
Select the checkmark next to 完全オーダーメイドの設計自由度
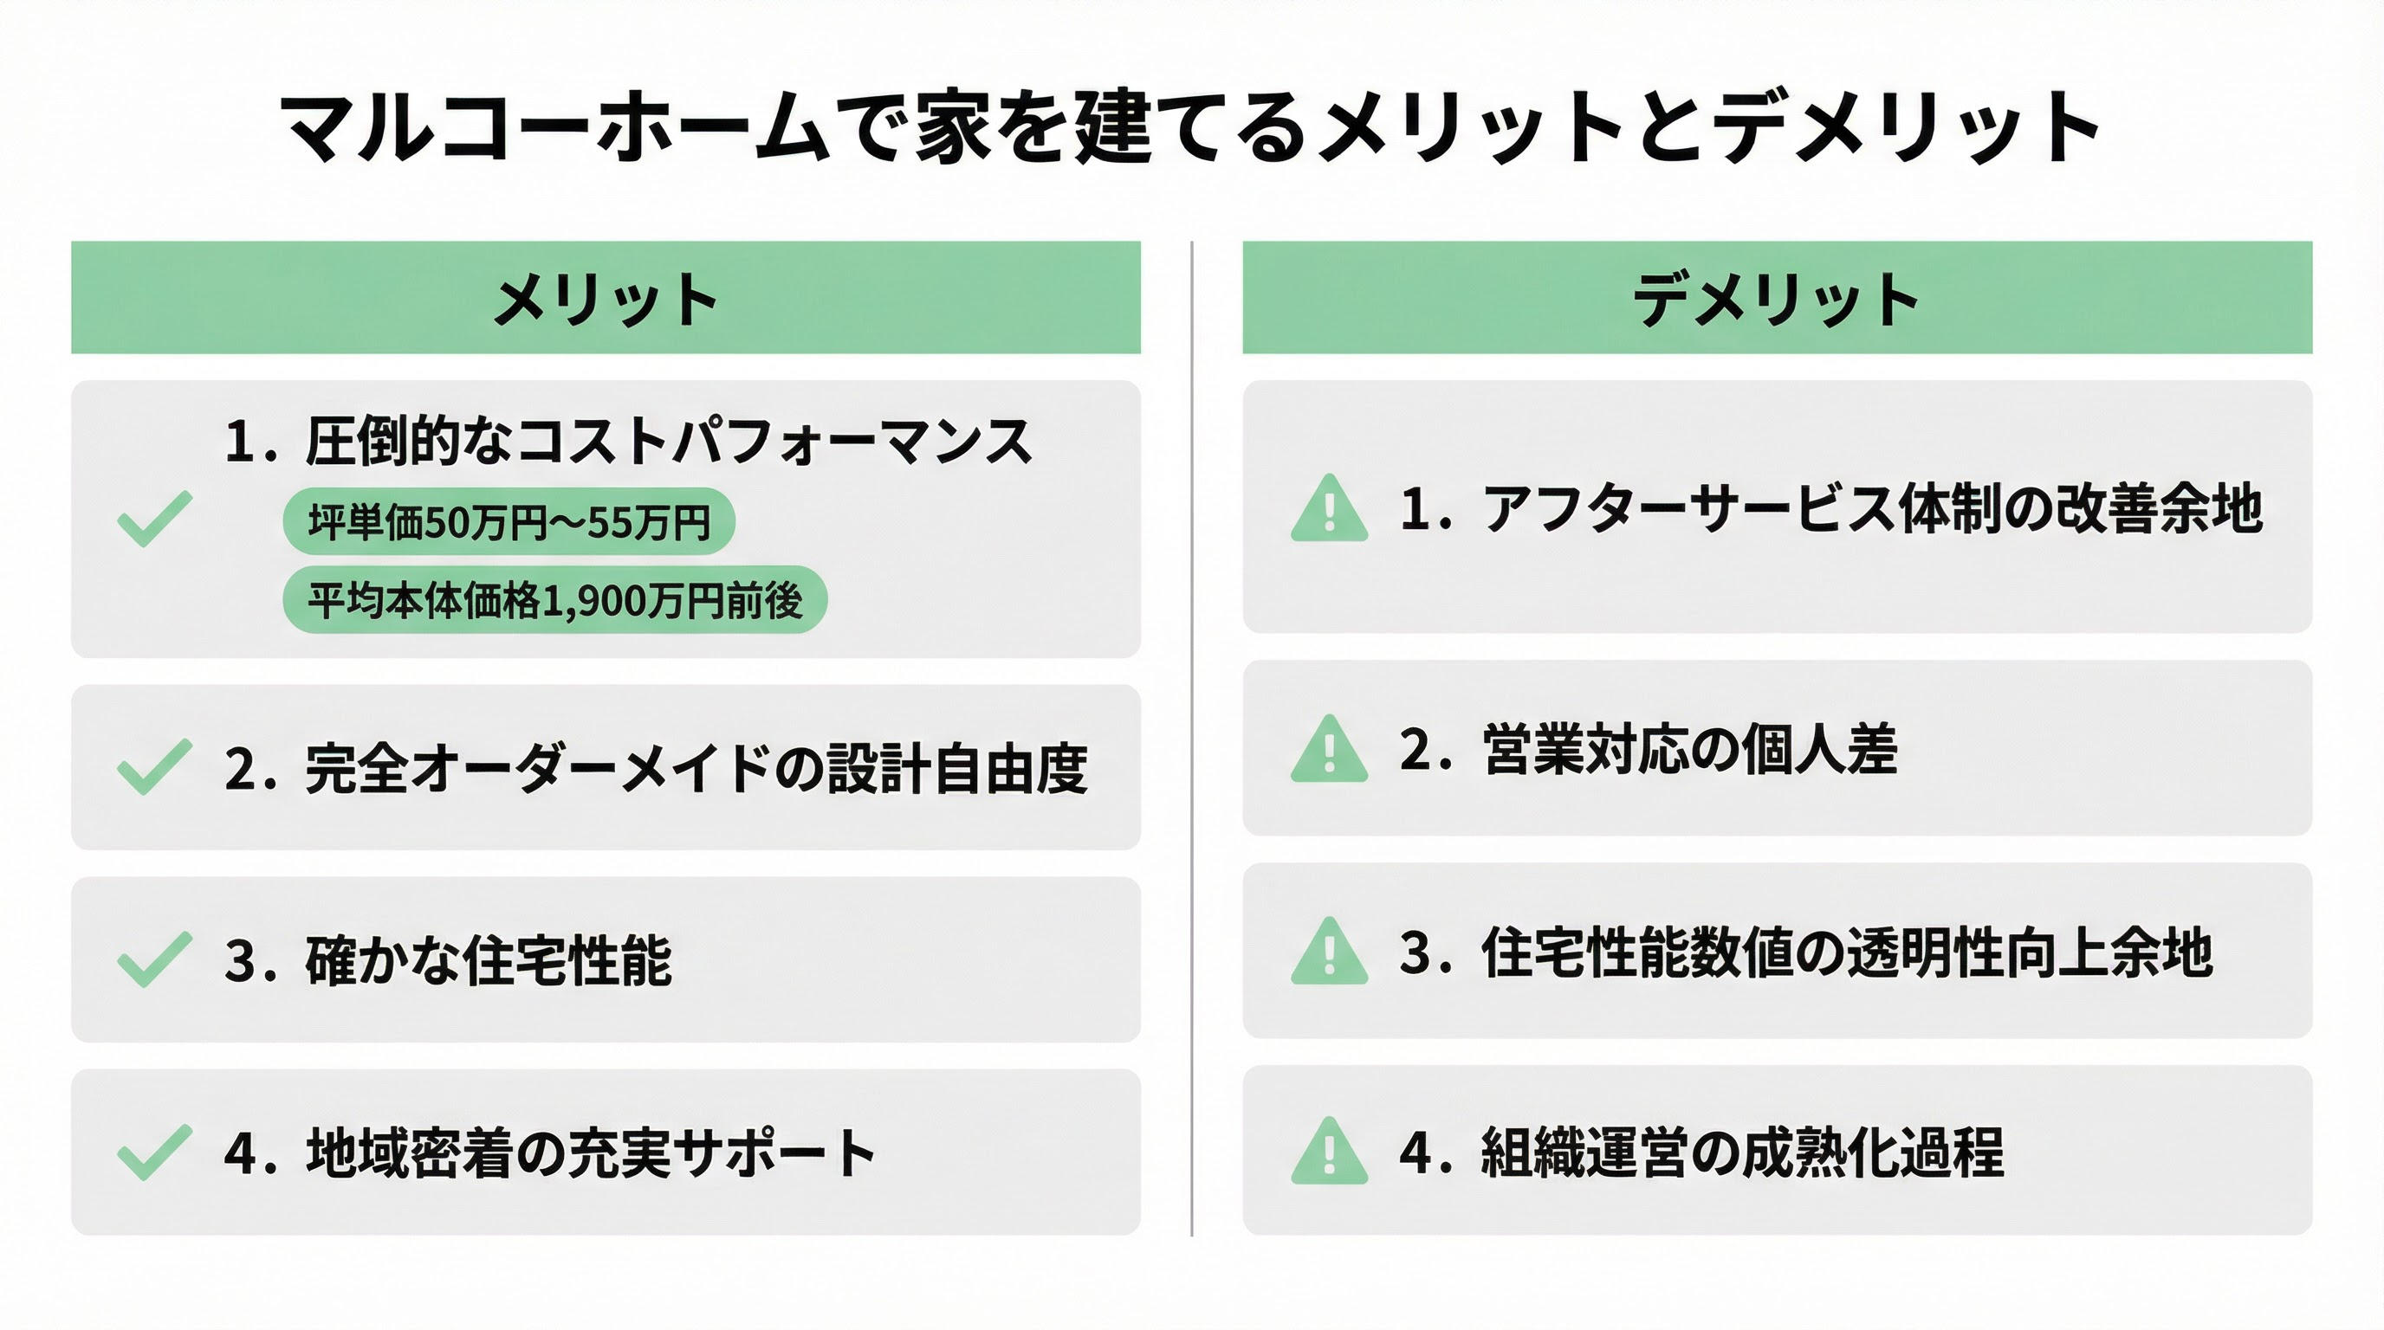tap(154, 766)
